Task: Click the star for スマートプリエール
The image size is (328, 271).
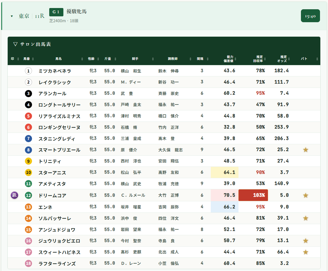Action: click(x=306, y=150)
